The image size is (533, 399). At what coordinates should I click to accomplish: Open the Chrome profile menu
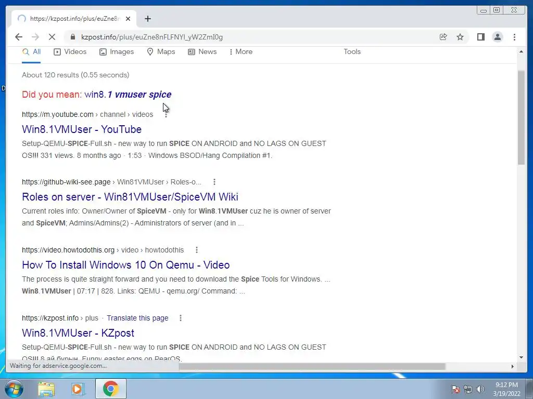pyautogui.click(x=498, y=37)
